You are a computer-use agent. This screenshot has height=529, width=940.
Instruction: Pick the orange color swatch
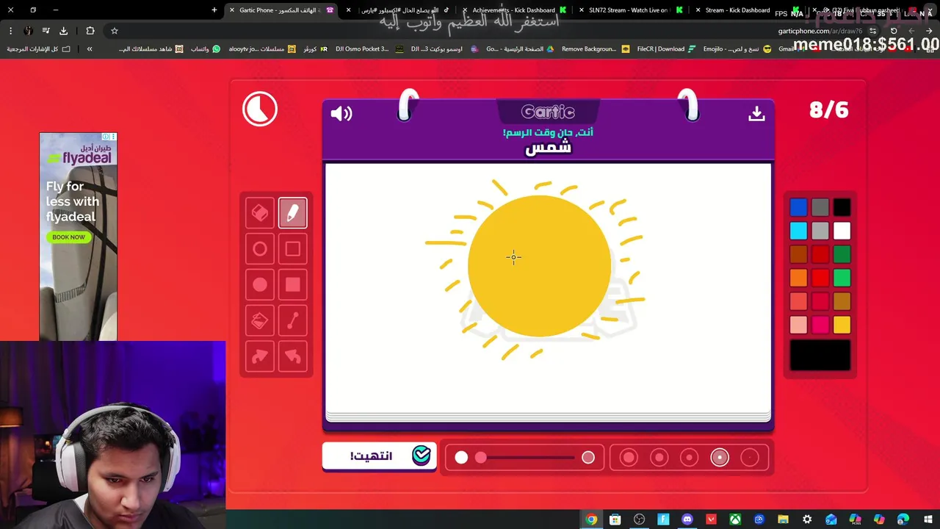798,278
